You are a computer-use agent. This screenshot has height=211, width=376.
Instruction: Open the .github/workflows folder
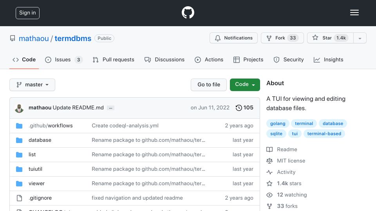[x=51, y=126]
